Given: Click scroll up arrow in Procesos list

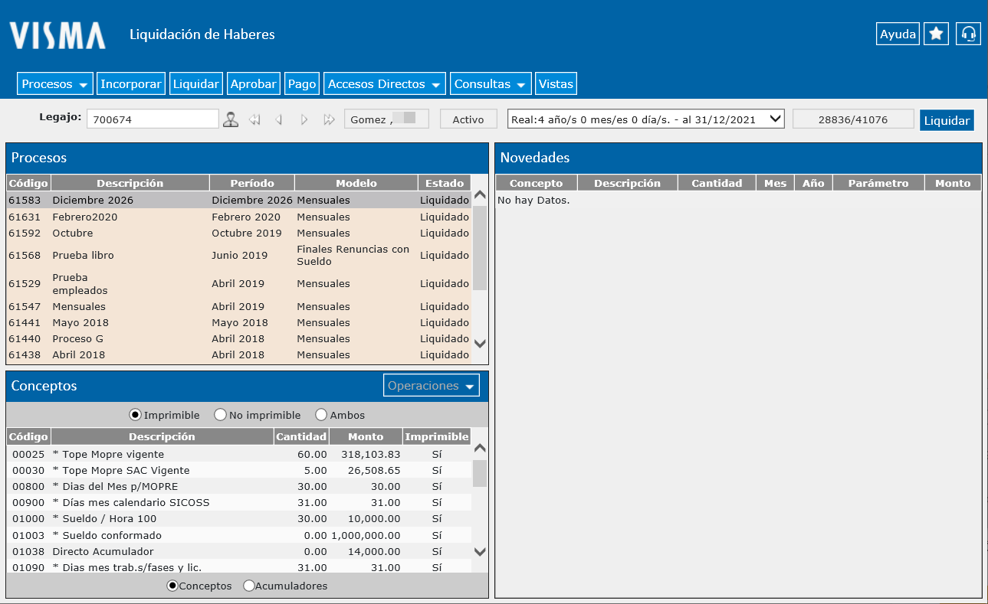Looking at the screenshot, I should tap(480, 196).
